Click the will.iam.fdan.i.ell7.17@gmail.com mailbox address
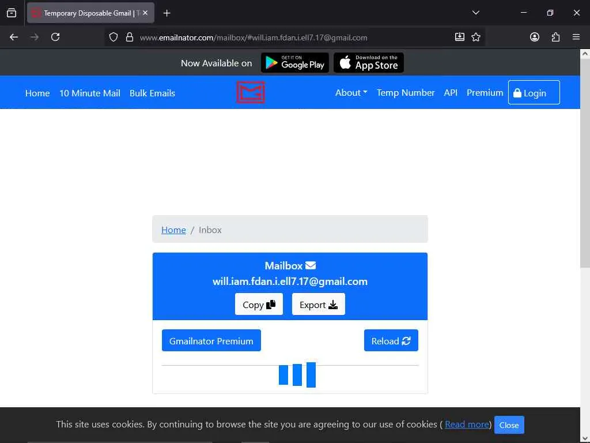 coord(290,281)
